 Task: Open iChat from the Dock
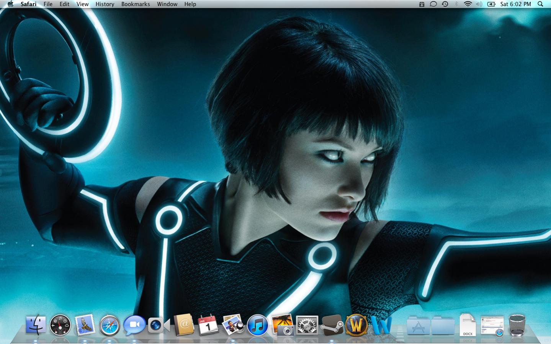(134, 325)
